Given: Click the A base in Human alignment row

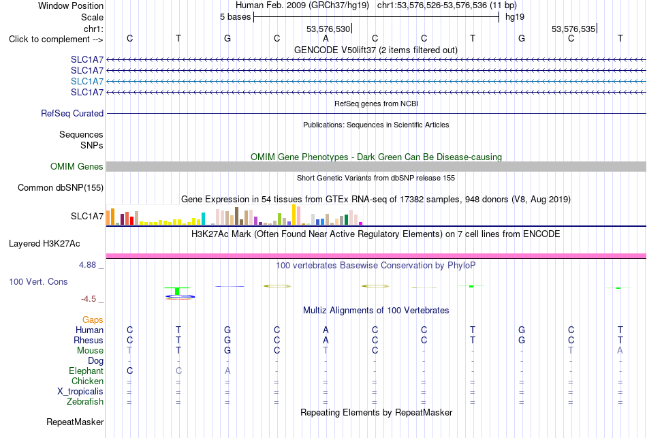Looking at the screenshot, I should [x=326, y=330].
